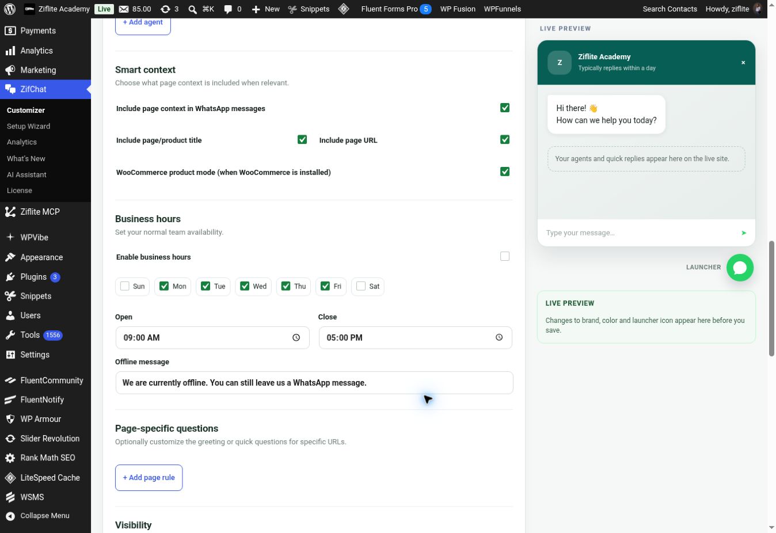The width and height of the screenshot is (776, 533).
Task: Open the Close time picker clock
Action: pos(499,338)
